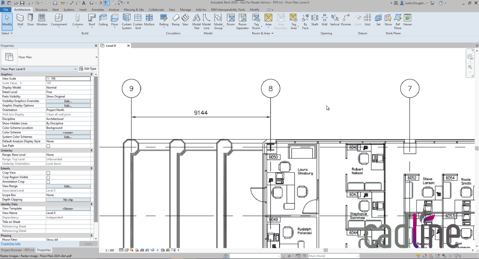Select the Door tool
Image resolution: width=479 pixels, height=259 pixels.
[31, 20]
